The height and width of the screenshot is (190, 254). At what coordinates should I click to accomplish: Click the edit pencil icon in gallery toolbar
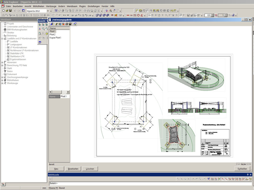point(56,24)
